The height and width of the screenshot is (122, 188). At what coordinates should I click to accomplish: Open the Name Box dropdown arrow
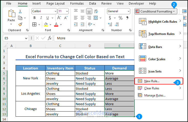[26, 38]
